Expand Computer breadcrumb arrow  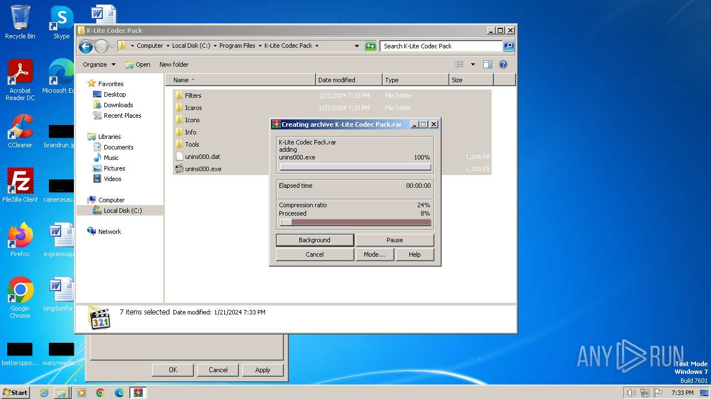coord(168,46)
